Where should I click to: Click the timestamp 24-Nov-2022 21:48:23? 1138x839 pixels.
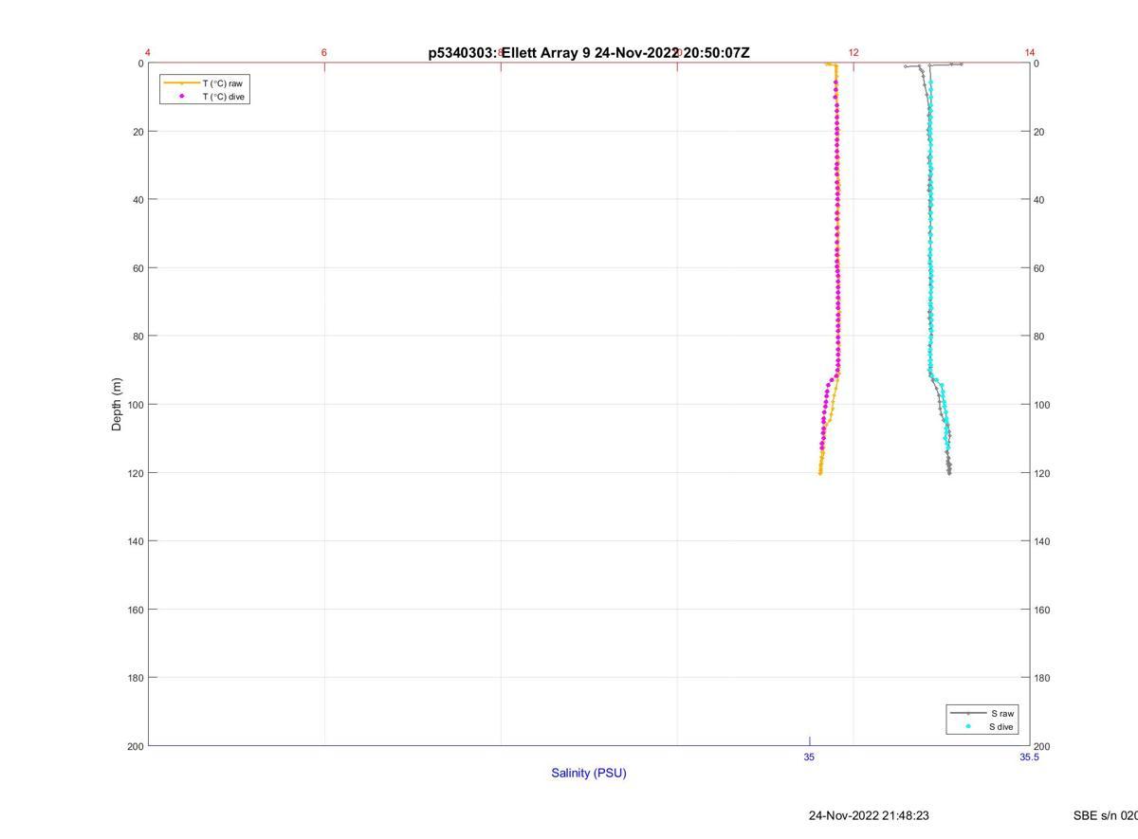coord(869,815)
